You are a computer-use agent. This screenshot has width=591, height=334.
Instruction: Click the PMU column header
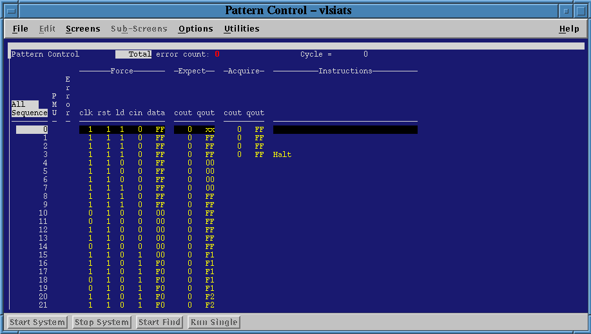coord(54,104)
